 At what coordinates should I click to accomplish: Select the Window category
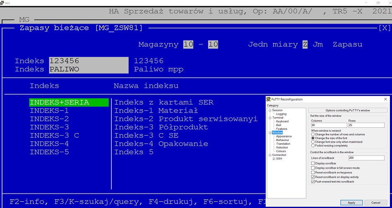277,133
